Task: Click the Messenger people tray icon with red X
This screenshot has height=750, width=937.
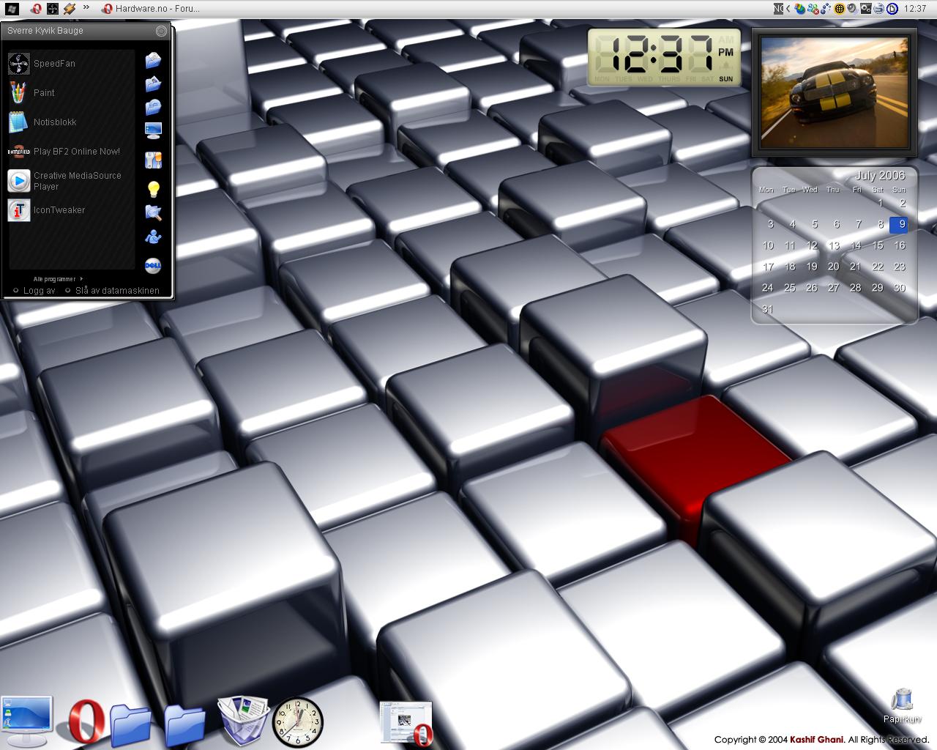Action: [x=813, y=9]
